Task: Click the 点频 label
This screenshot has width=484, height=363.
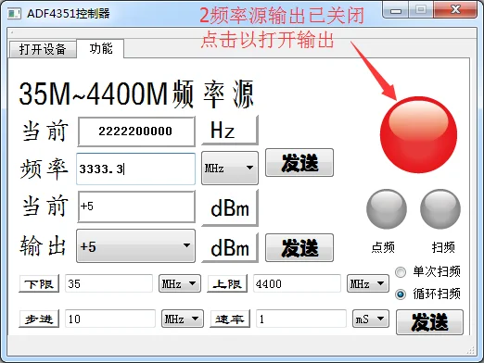Action: (383, 247)
